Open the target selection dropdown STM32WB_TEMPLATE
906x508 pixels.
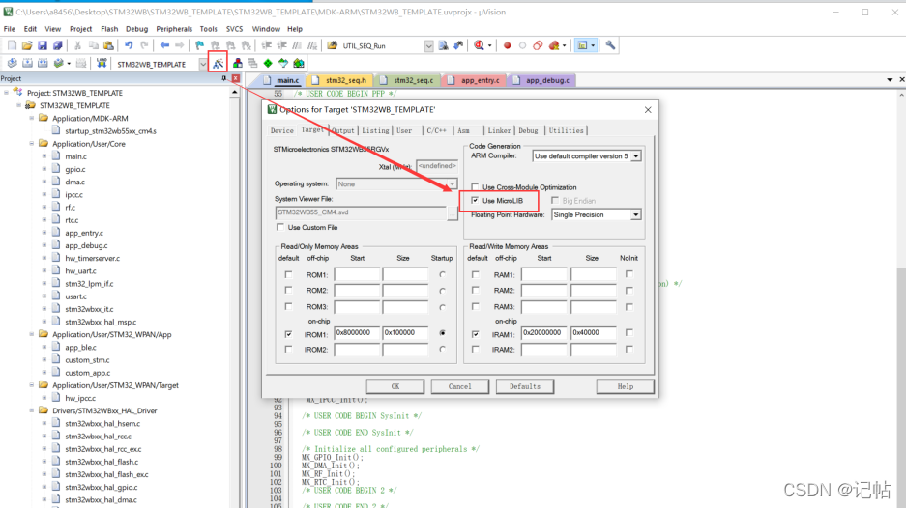(203, 64)
